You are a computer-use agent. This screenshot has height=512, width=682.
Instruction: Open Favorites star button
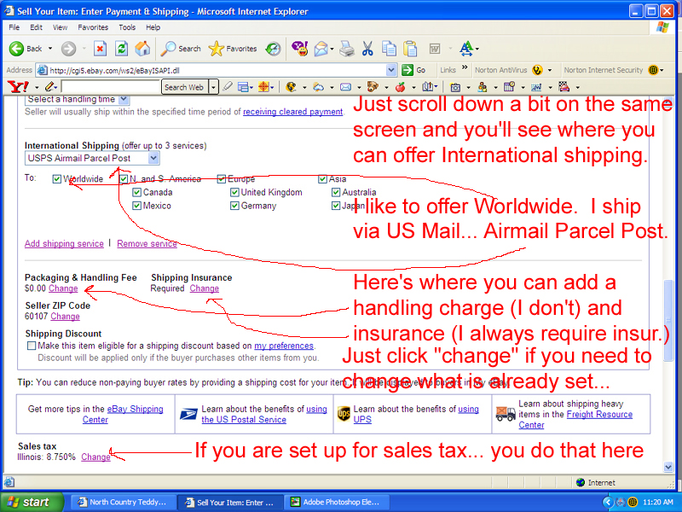click(233, 49)
